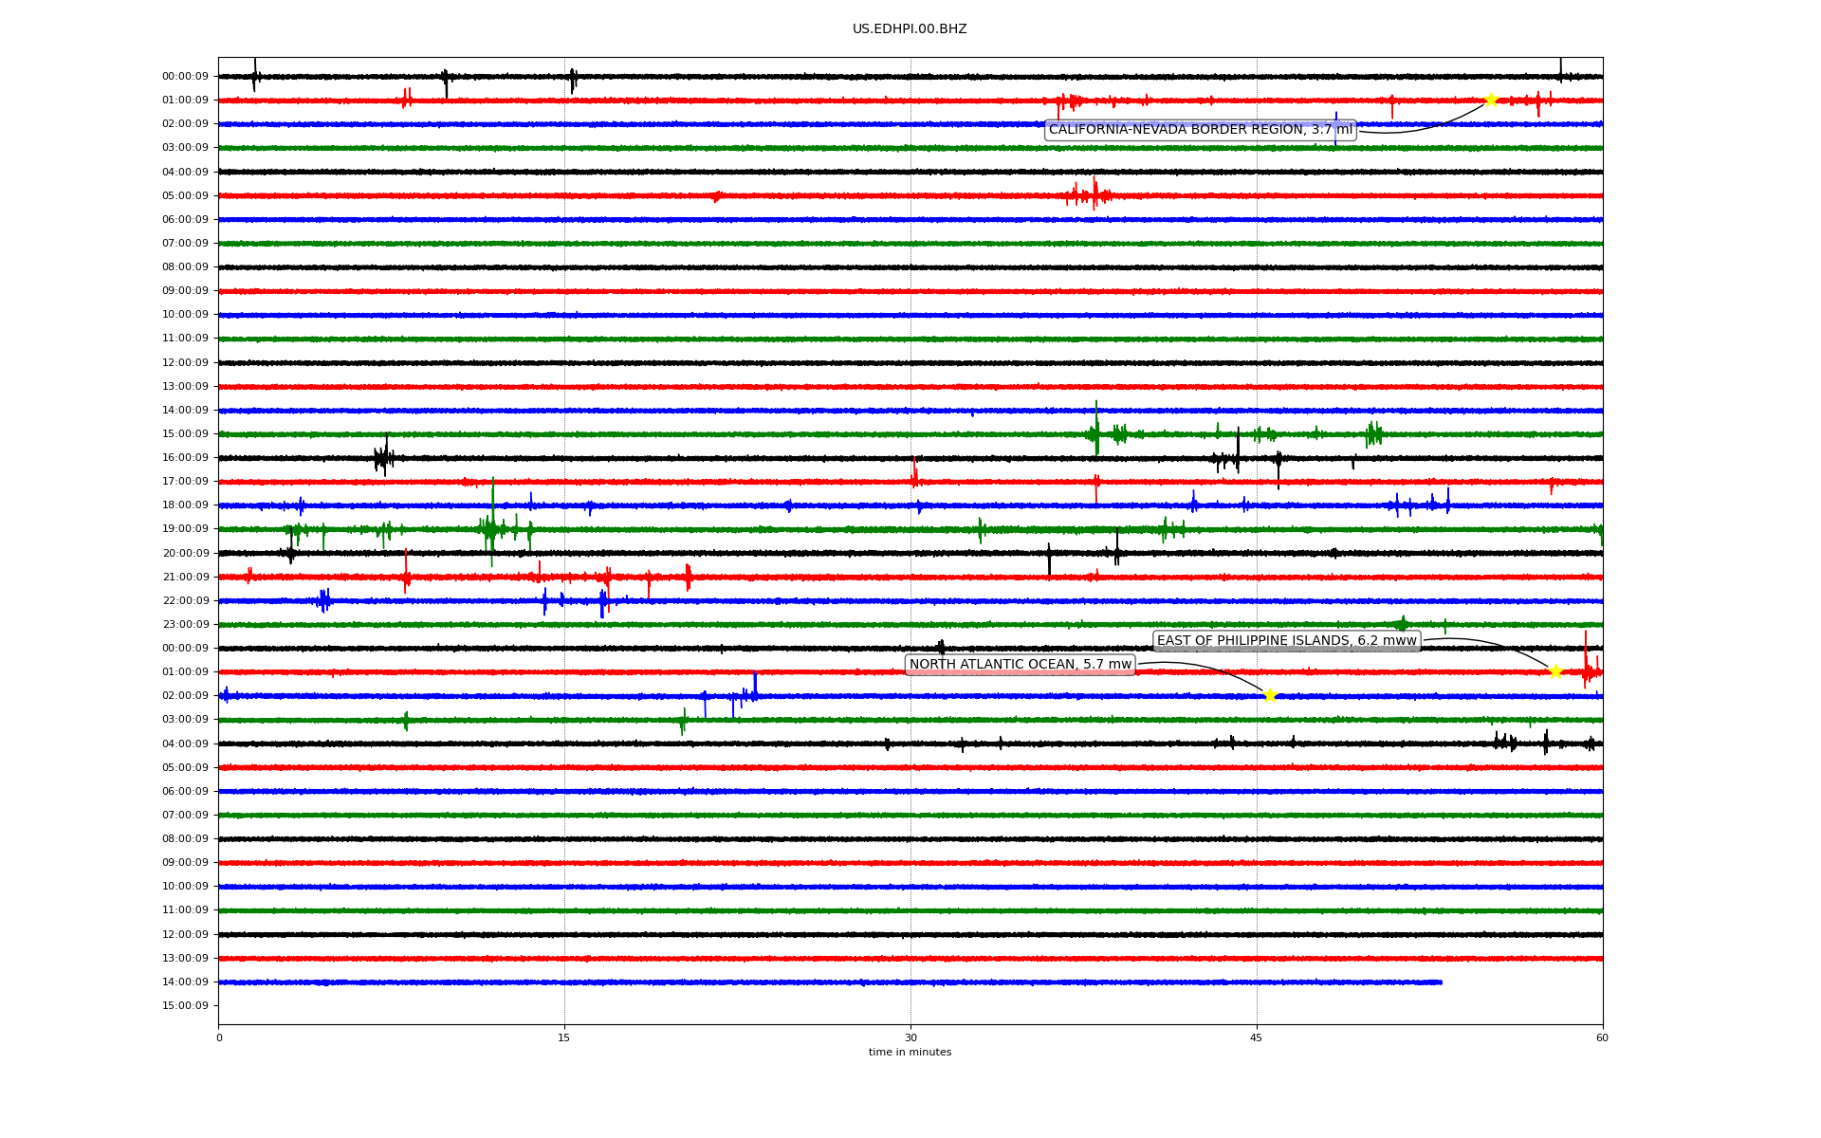Click the US.EDHPI.00.BHZ plot title
Screen dimensions: 1821x1138
(910, 29)
